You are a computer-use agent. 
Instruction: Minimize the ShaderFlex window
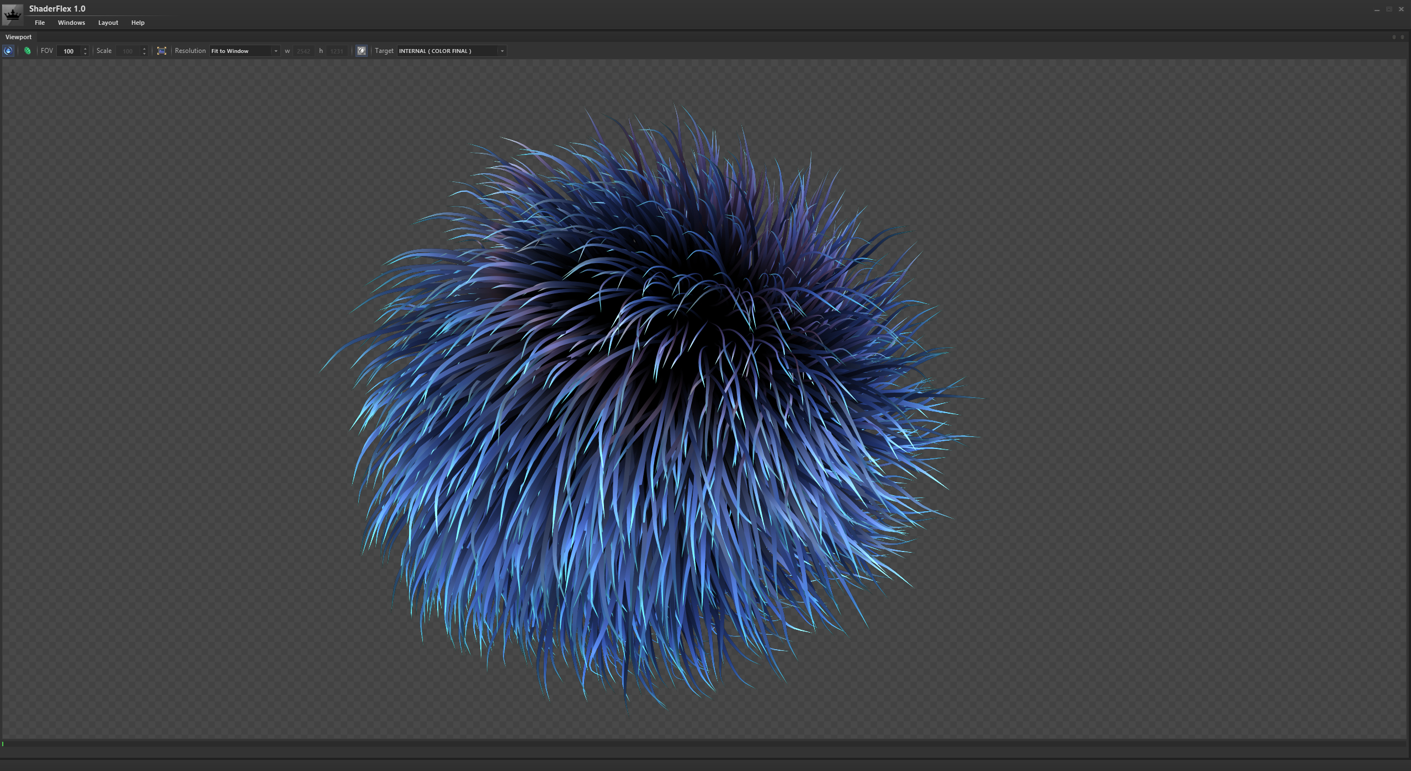(x=1377, y=9)
